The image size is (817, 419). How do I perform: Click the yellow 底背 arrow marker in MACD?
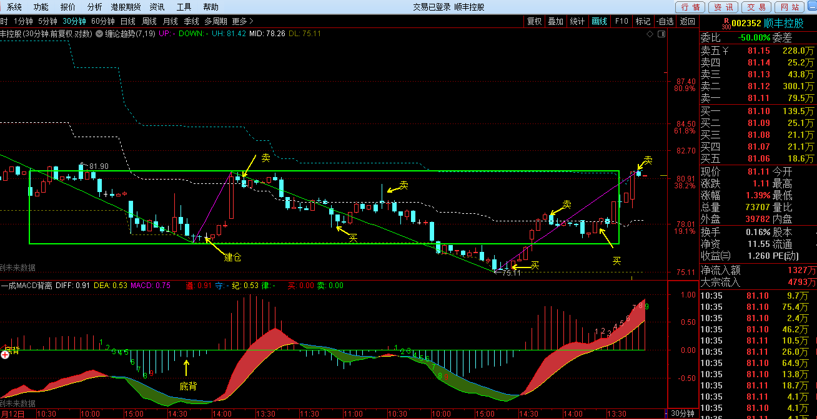[x=186, y=368]
